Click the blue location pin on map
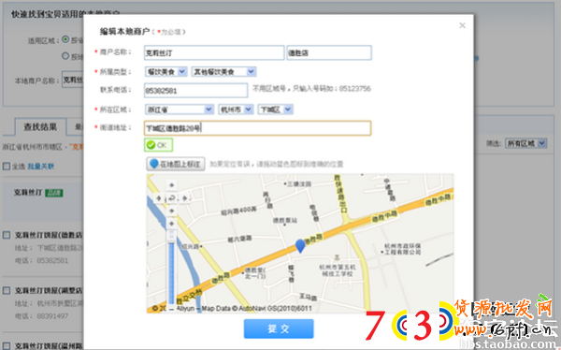This screenshot has height=350, width=561. (x=300, y=246)
